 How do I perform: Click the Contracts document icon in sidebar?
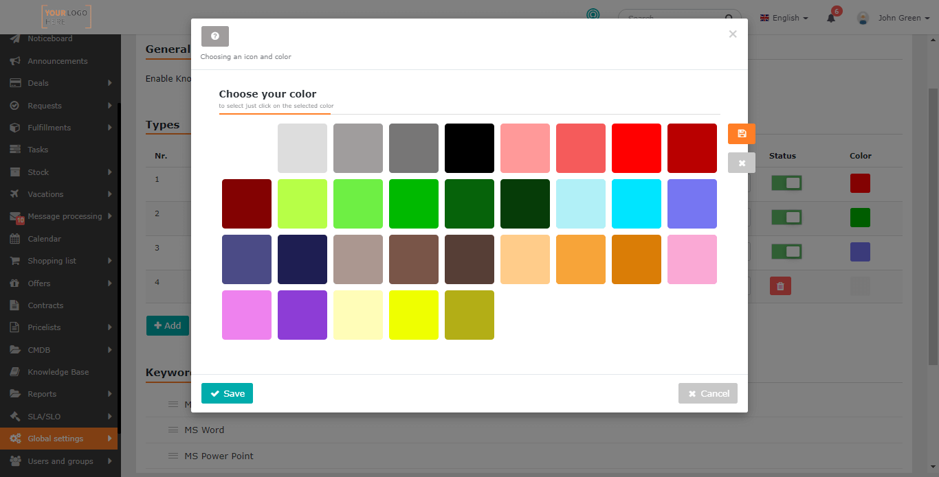pyautogui.click(x=15, y=305)
